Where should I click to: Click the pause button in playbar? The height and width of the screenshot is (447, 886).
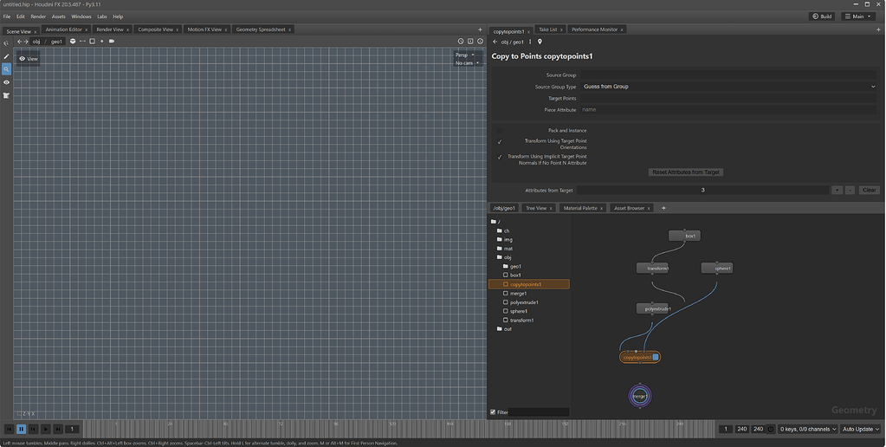pos(21,430)
